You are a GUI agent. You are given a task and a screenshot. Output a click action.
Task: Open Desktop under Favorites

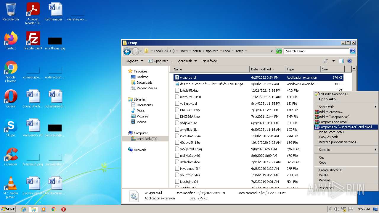[x=140, y=77]
